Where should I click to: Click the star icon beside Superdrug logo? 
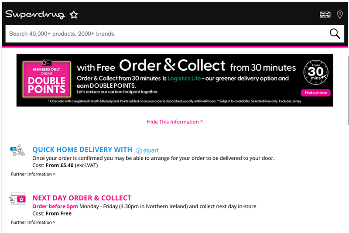coord(74,15)
